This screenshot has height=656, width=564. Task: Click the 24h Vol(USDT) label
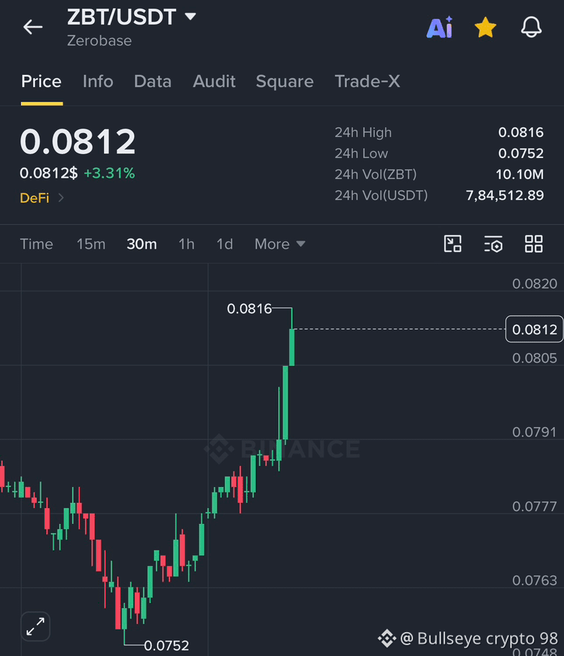pos(381,196)
